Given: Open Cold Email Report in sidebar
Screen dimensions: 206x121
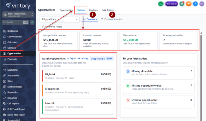Looking at the screenshot, I should [x=14, y=109].
